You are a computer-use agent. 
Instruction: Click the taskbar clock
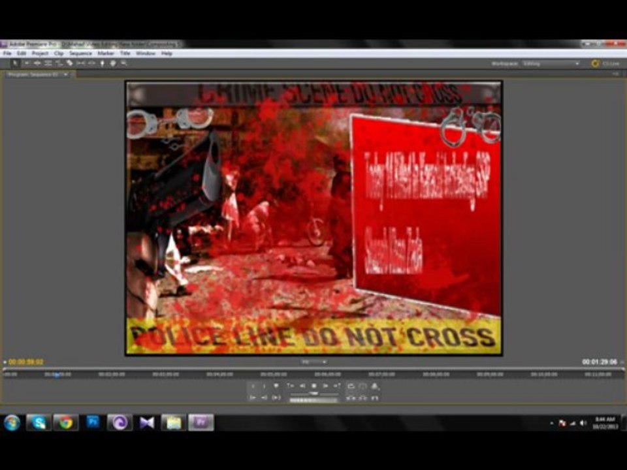[605, 423]
